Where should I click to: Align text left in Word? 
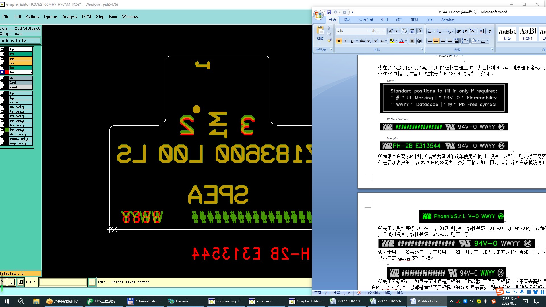click(429, 41)
